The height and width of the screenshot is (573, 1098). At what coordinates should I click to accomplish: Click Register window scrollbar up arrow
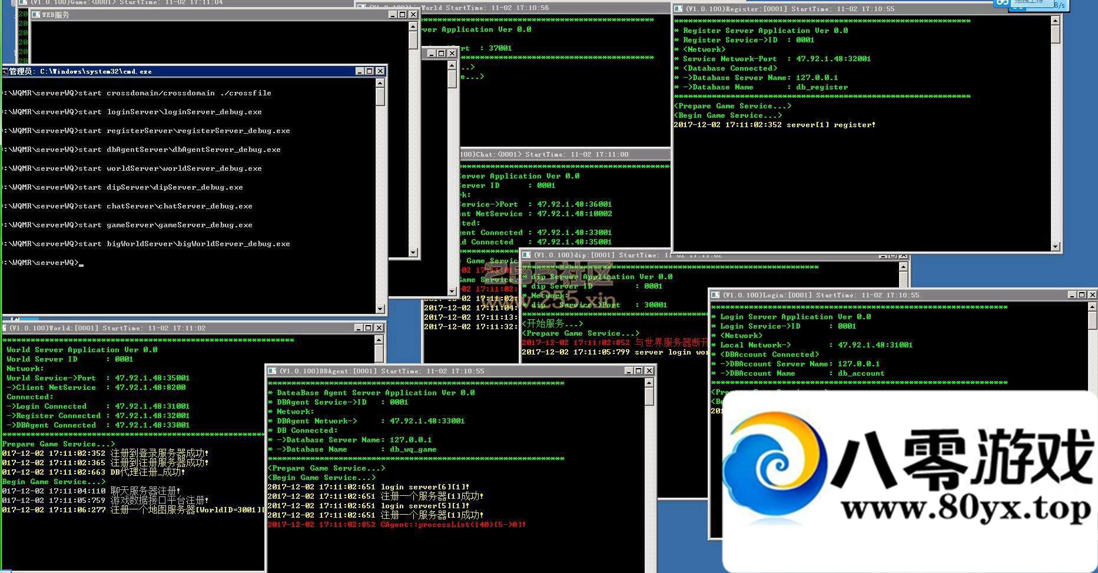[1055, 21]
